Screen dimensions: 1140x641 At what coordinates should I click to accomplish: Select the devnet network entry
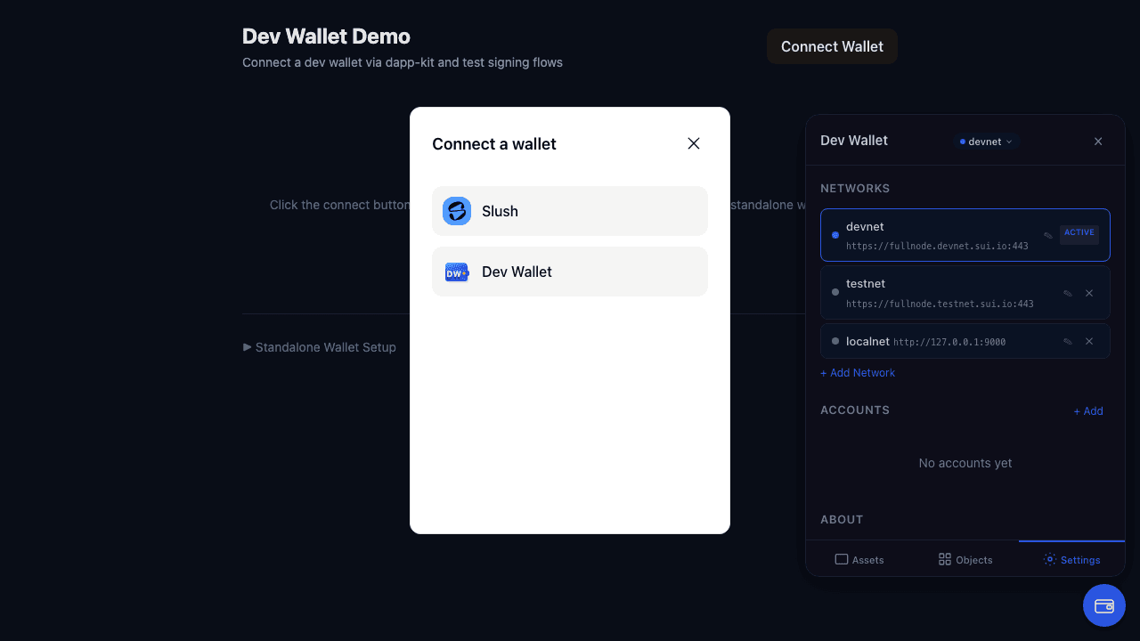[944, 234]
